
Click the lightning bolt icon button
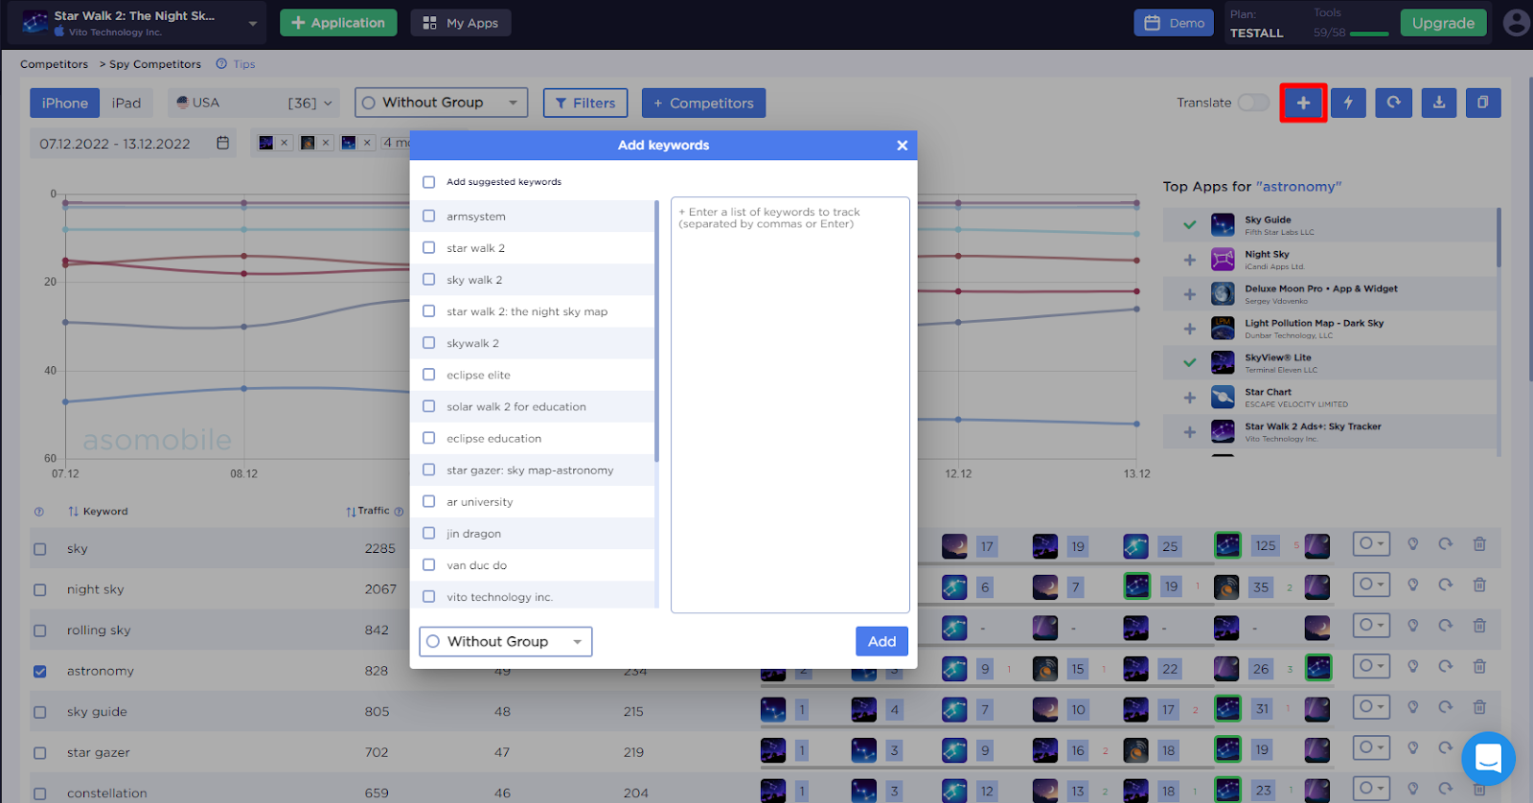click(1348, 103)
